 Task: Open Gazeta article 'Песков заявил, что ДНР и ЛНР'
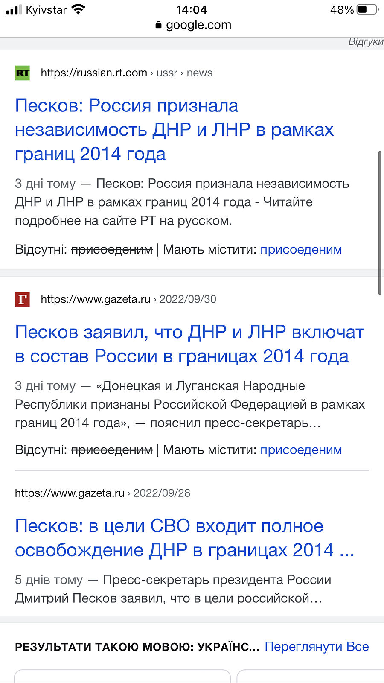click(x=189, y=344)
